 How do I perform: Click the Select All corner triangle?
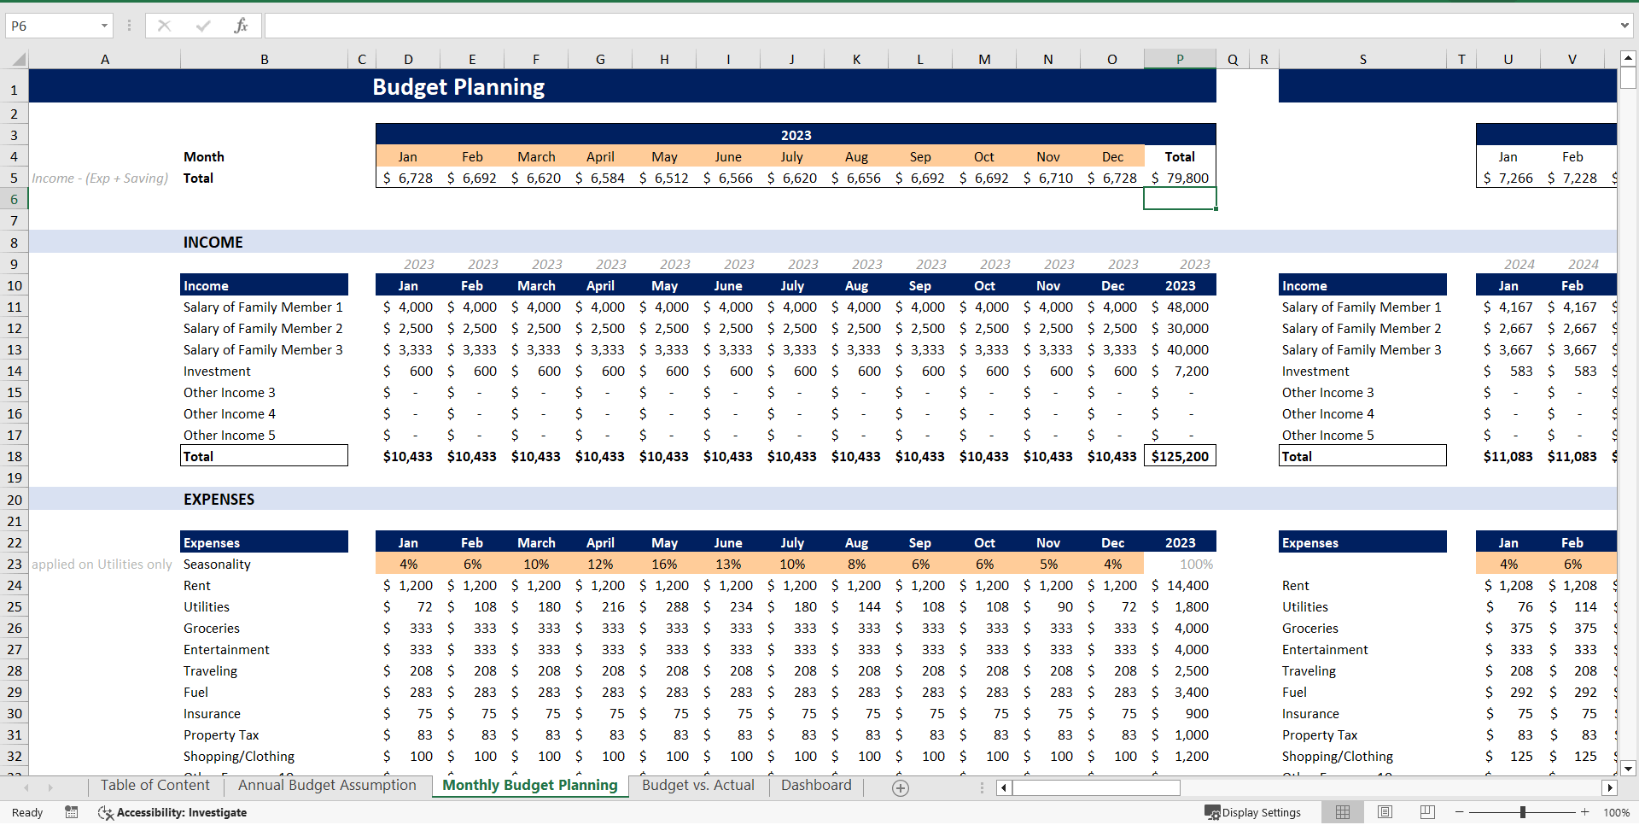point(18,59)
